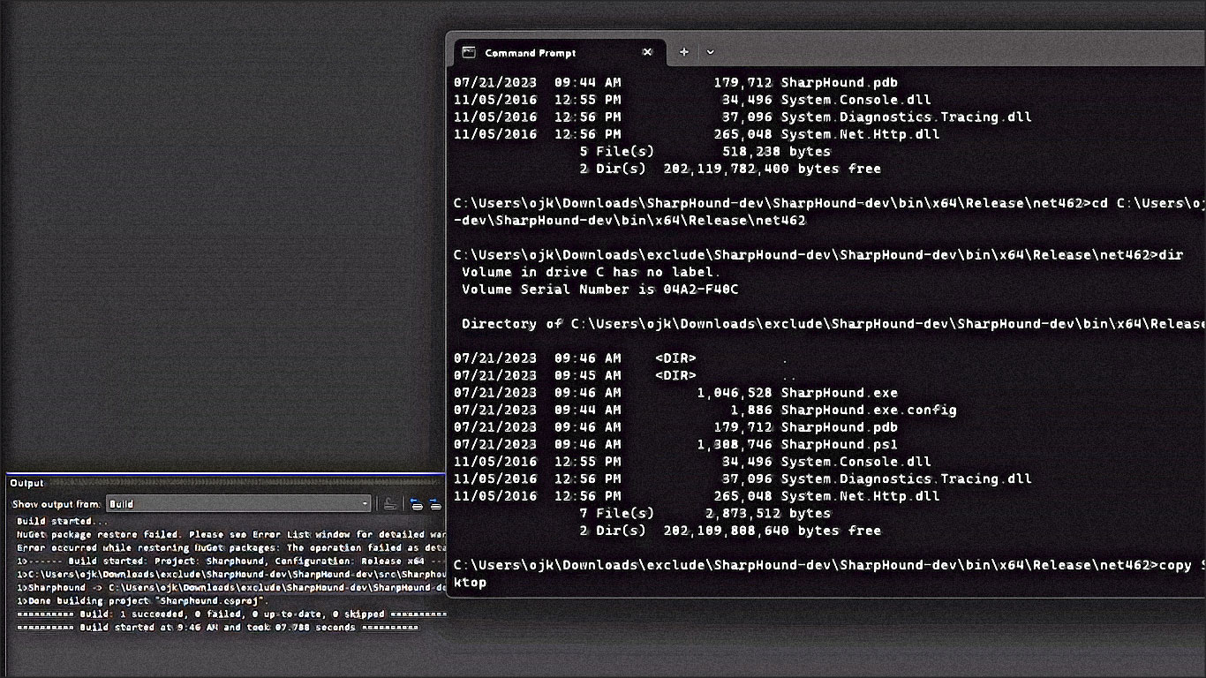Click the Output panel title
The width and height of the screenshot is (1206, 678).
click(26, 483)
